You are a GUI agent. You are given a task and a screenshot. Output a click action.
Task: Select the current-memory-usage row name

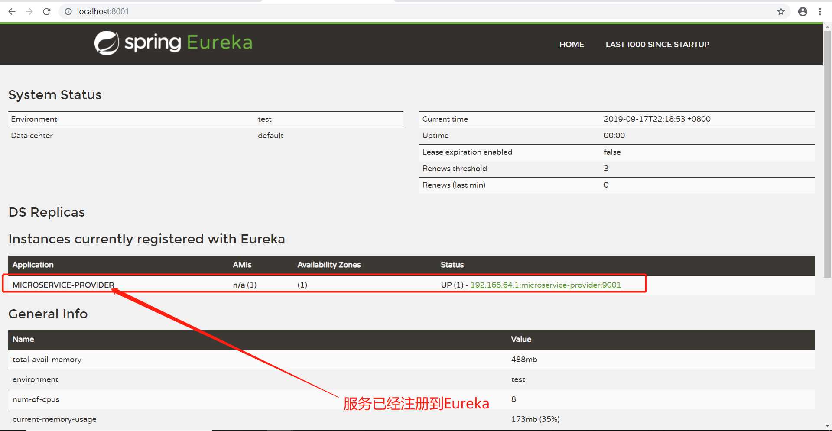tap(55, 419)
